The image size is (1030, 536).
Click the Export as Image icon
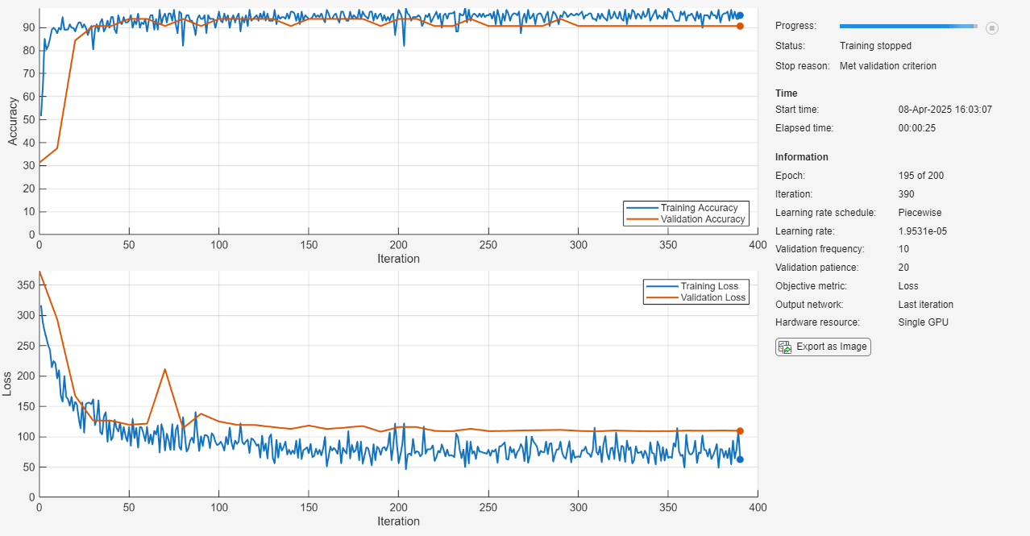click(x=783, y=347)
